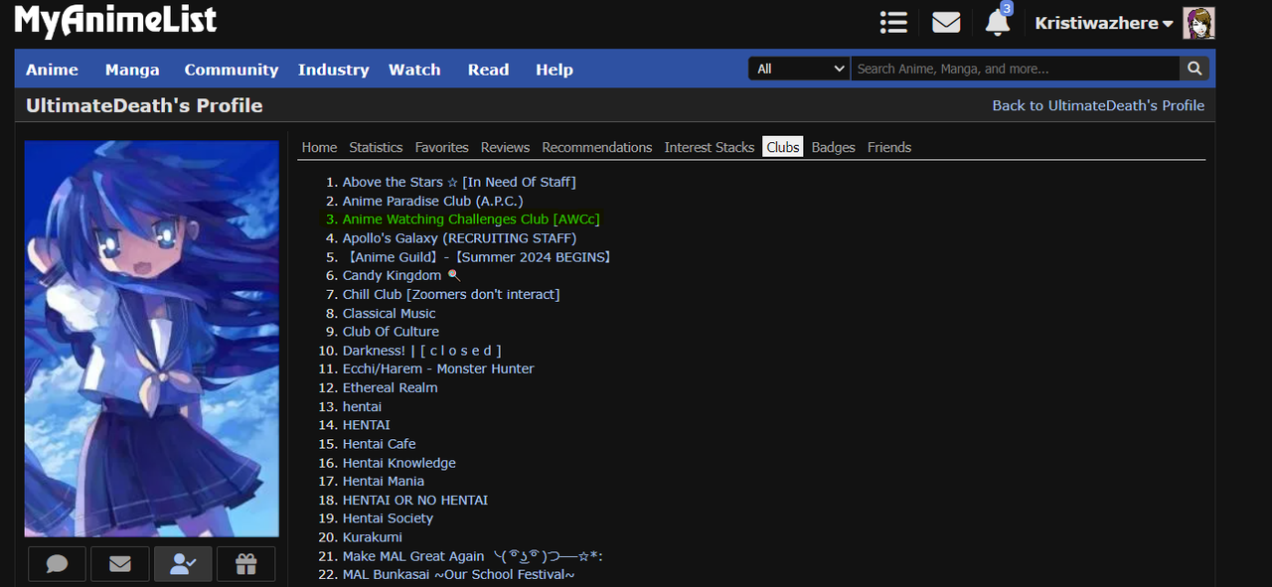
Task: Open Anime Watching Challenges Club [AWCc]
Action: 471,220
